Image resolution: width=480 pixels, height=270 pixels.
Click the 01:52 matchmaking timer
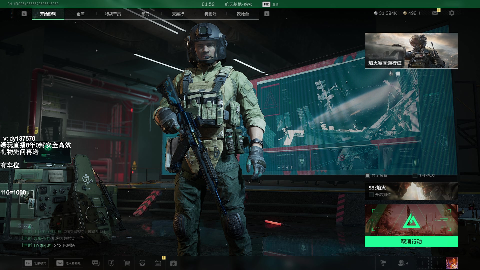click(208, 4)
